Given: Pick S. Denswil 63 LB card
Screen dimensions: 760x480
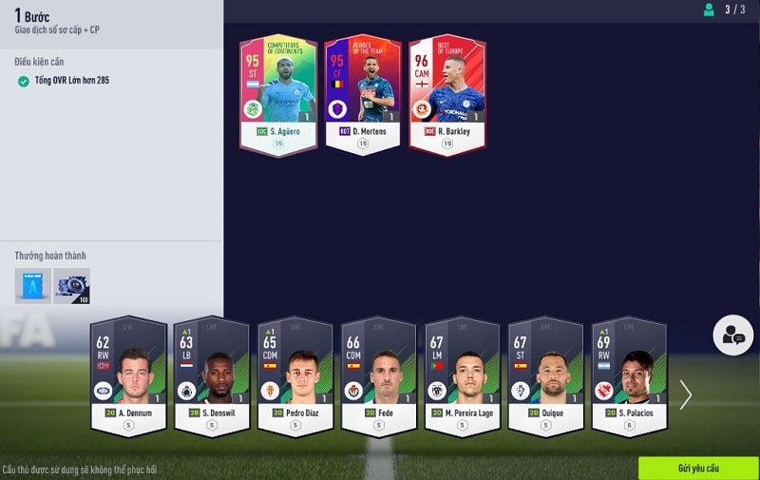Looking at the screenshot, I should 212,376.
